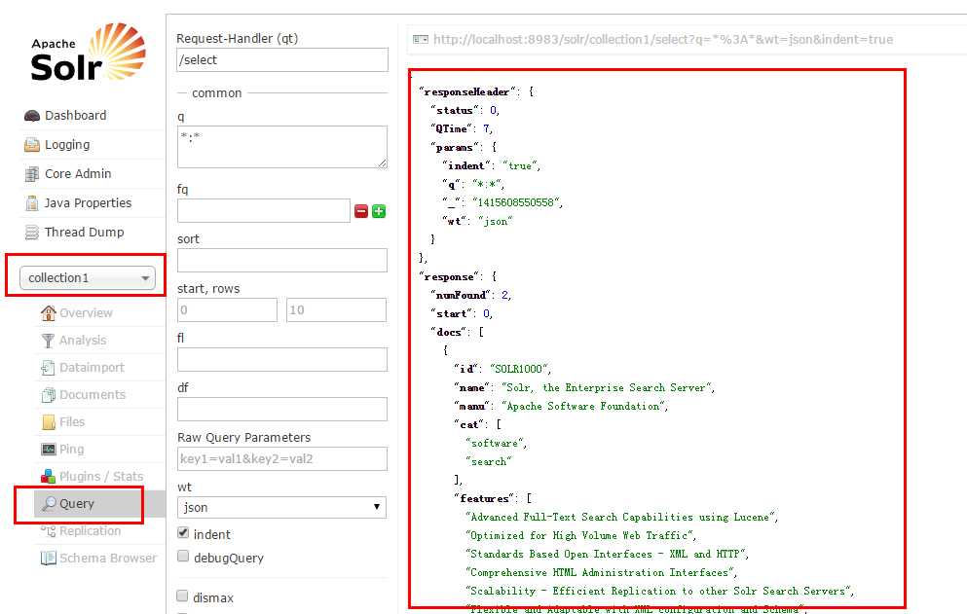The height and width of the screenshot is (614, 967).
Task: Open Thread Dump page
Action: click(84, 232)
